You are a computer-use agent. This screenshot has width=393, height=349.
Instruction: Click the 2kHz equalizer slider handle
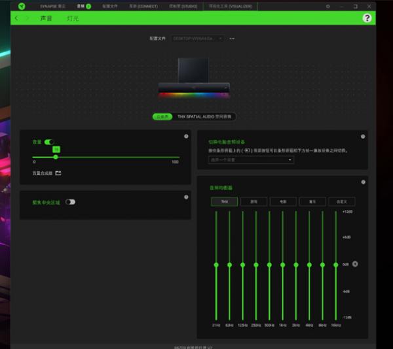point(296,265)
